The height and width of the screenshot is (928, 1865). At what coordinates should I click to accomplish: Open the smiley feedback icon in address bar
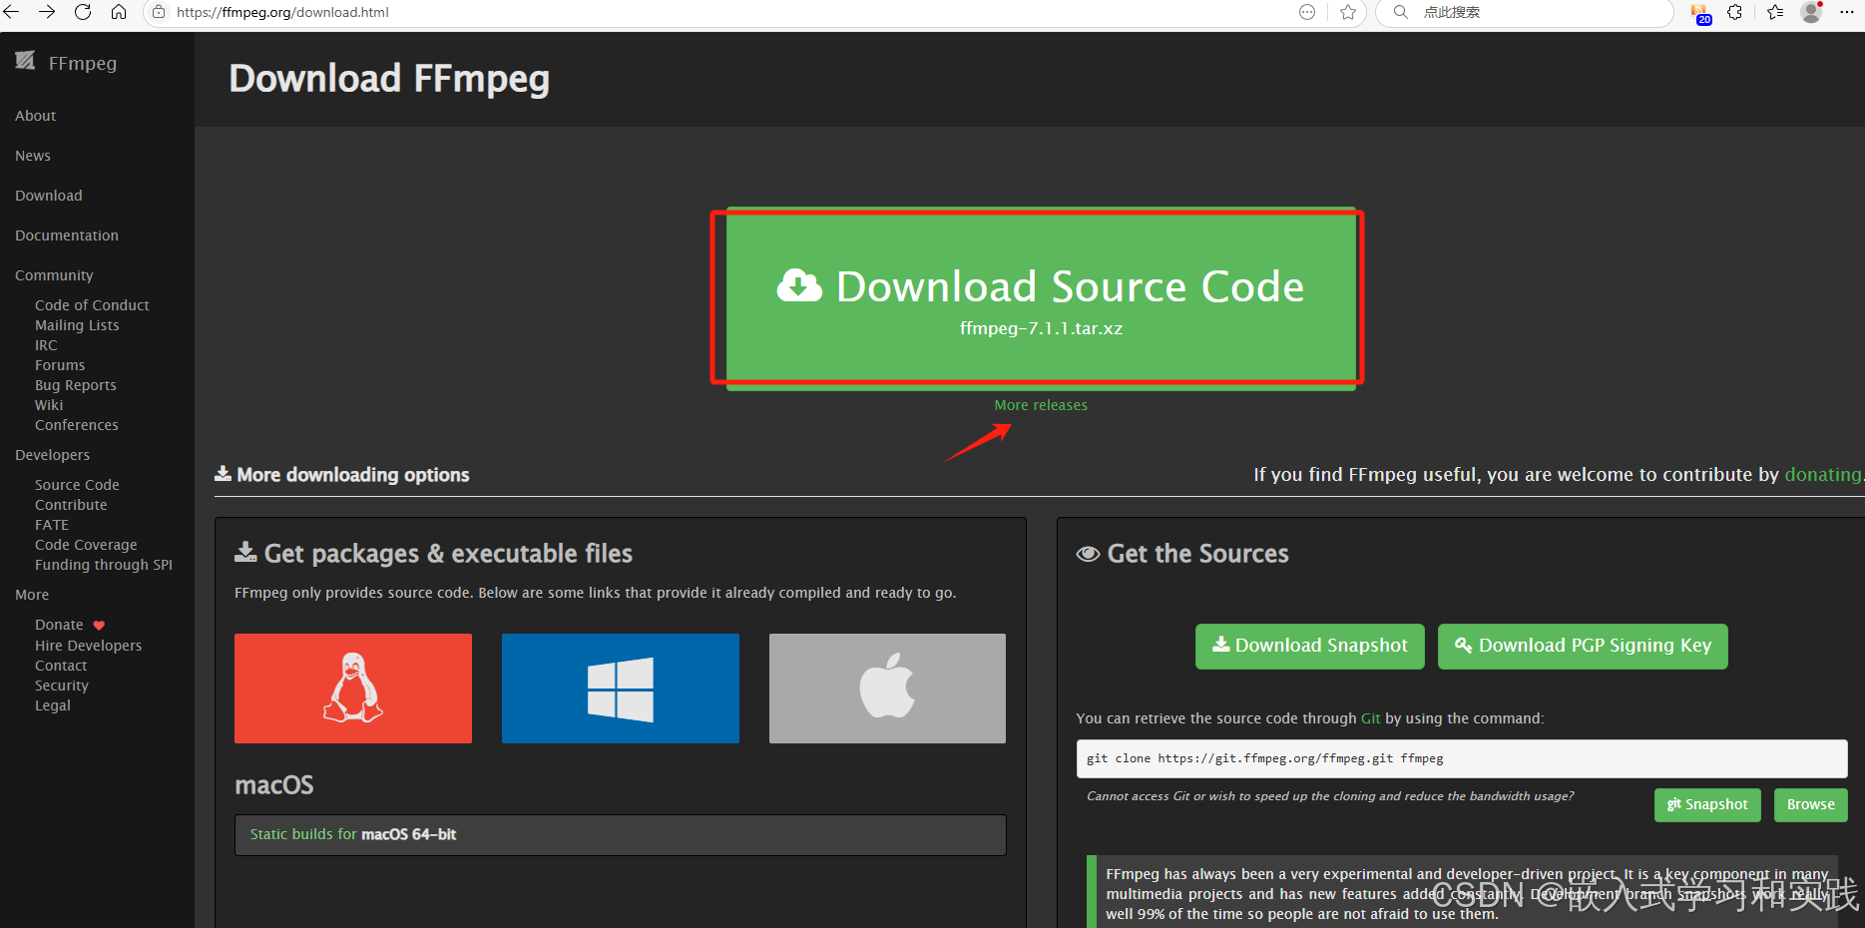[1307, 12]
